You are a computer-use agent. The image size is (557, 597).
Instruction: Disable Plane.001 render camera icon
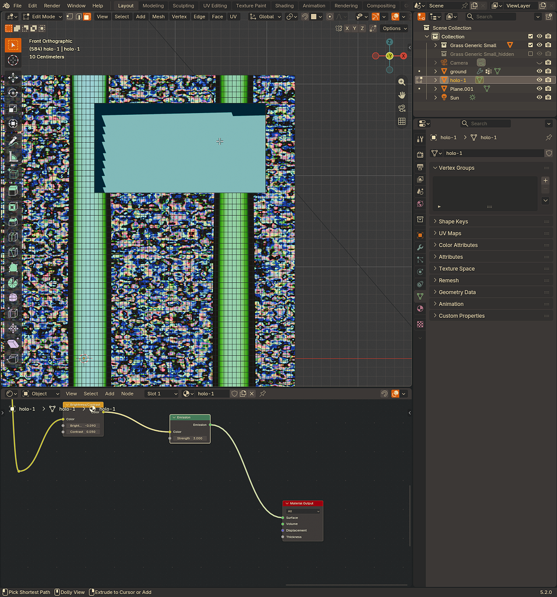[x=548, y=89]
